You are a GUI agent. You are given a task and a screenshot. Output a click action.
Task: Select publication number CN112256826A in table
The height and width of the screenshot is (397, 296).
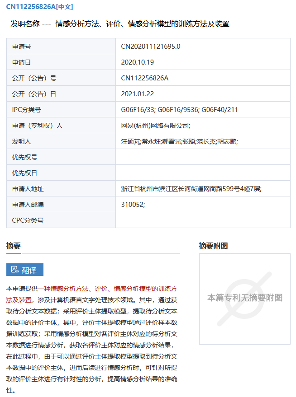pos(144,78)
